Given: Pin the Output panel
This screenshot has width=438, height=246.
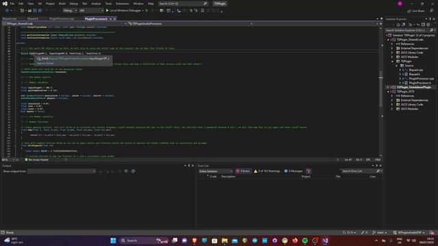Looking at the screenshot, I should tap(189, 165).
